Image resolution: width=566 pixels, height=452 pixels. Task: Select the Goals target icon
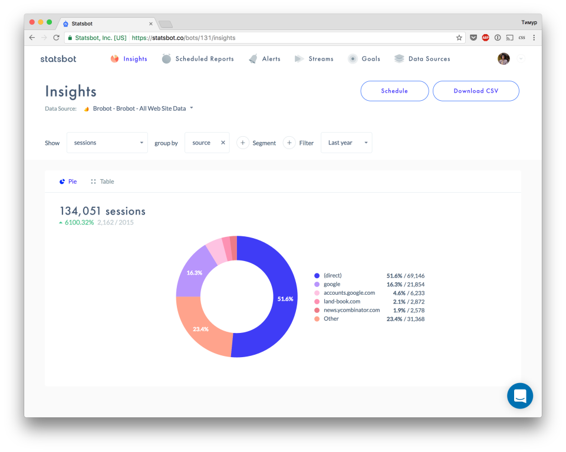(x=352, y=58)
